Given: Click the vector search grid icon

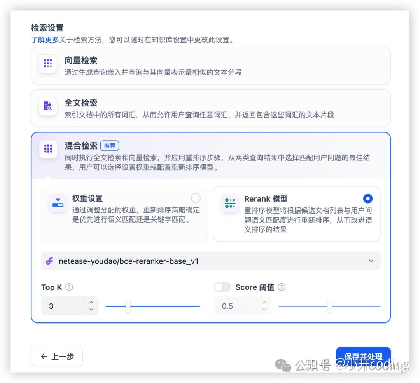Looking at the screenshot, I should pyautogui.click(x=48, y=63).
